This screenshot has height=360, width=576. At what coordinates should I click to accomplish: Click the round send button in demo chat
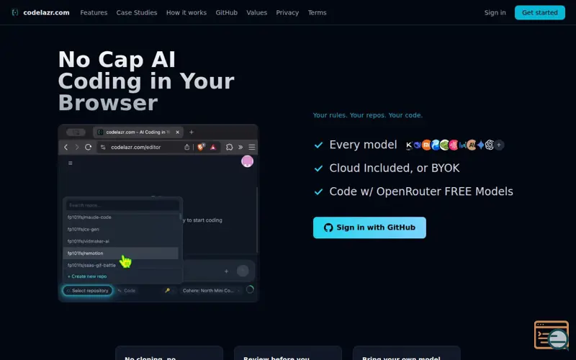[x=243, y=271]
